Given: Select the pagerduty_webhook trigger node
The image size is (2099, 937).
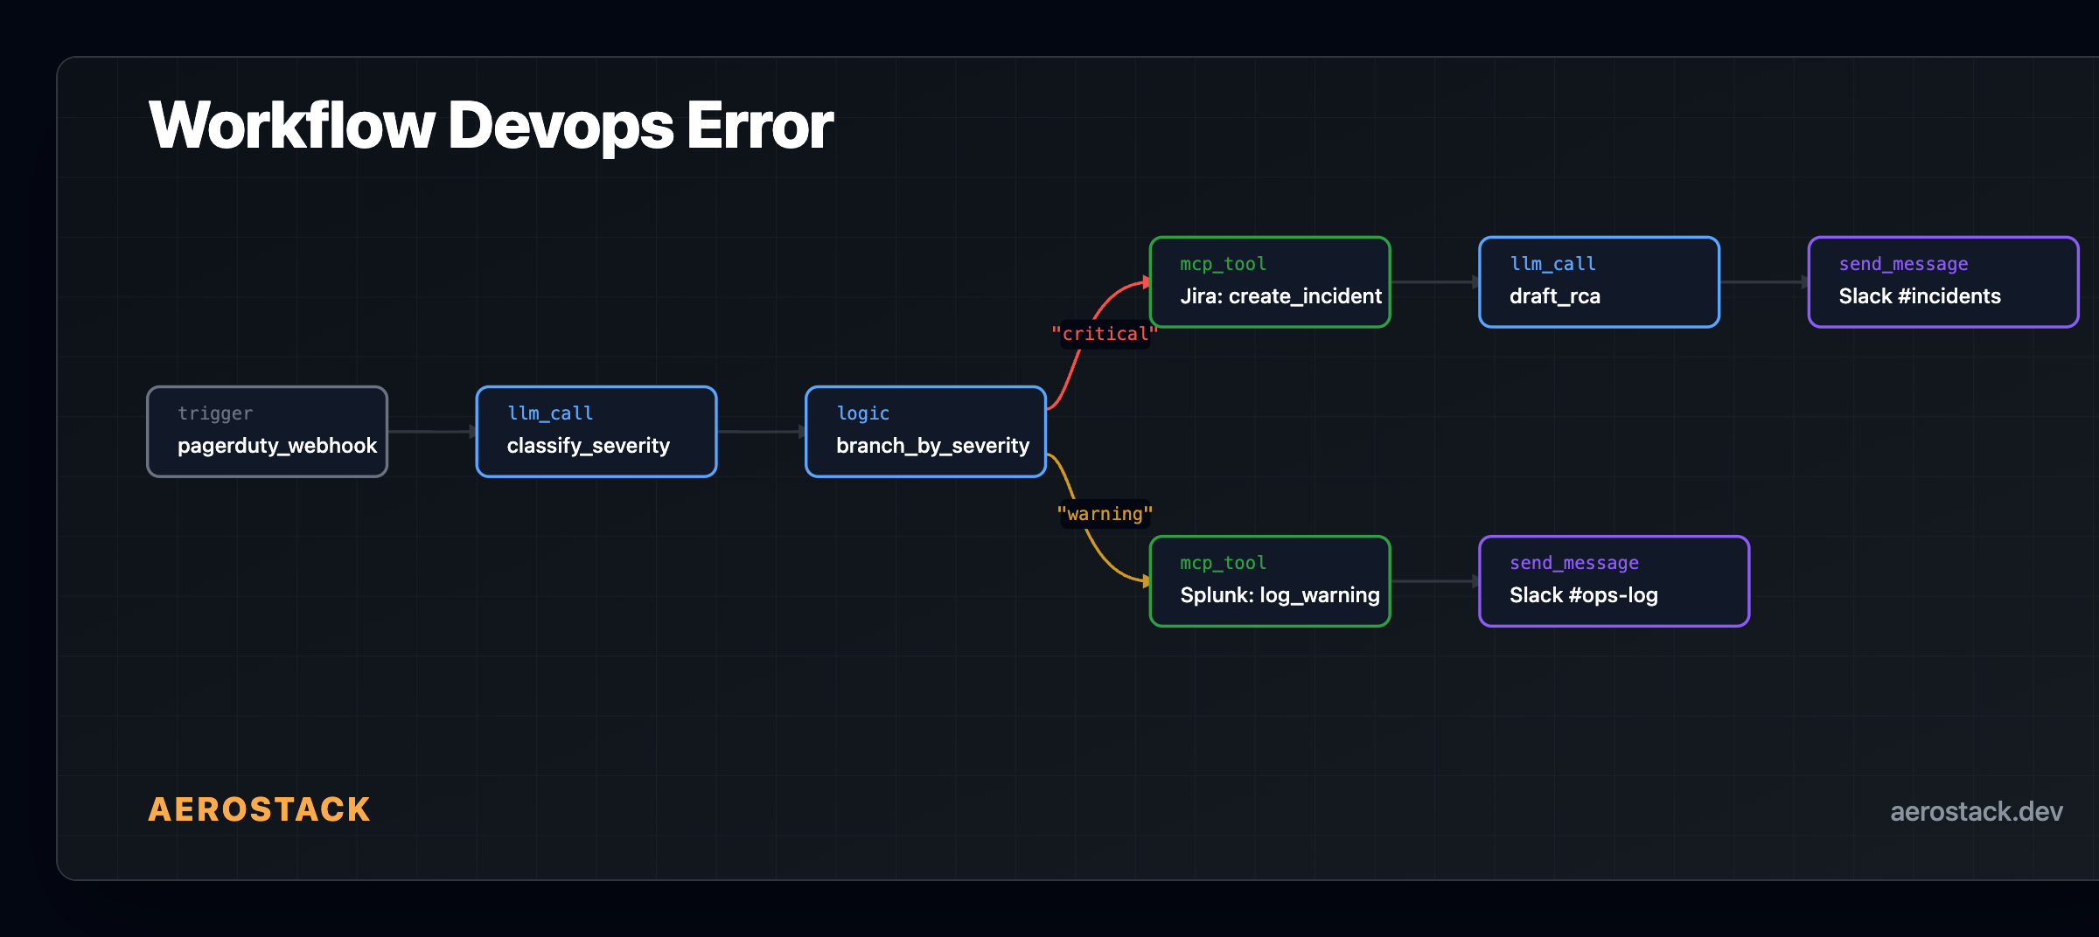Looking at the screenshot, I should 267,432.
